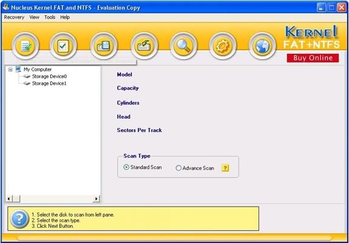Click the yellow question mark scan help icon
349x243 pixels.
pos(225,168)
